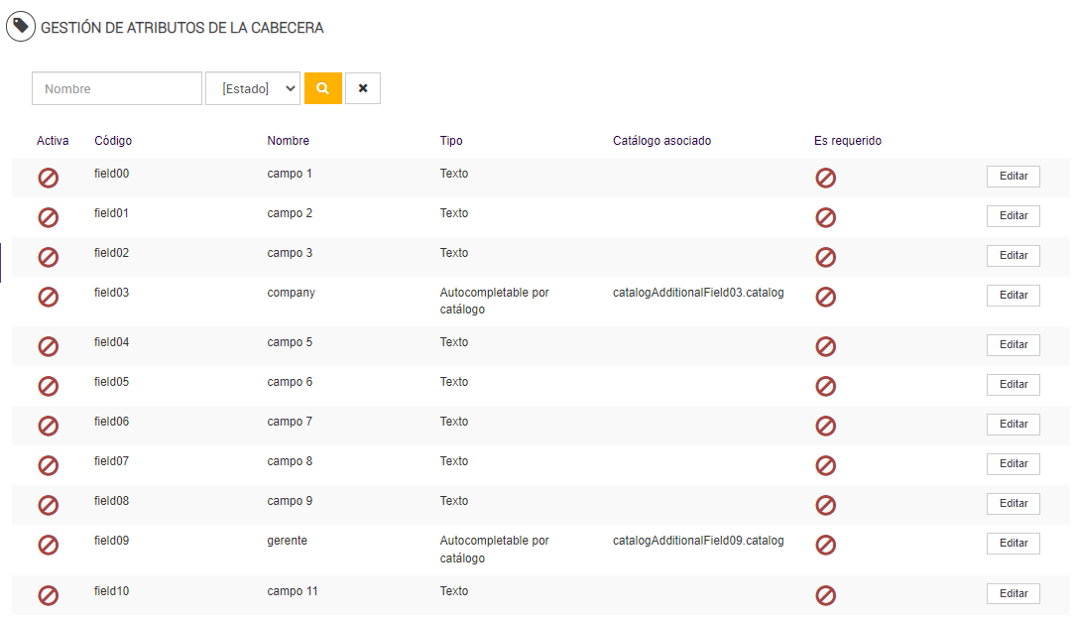Sort by the Código column header

[x=113, y=141]
